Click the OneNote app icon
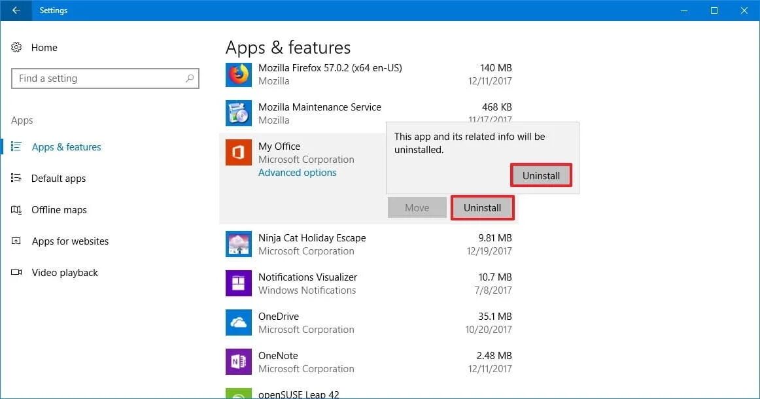The image size is (760, 399). (x=239, y=362)
